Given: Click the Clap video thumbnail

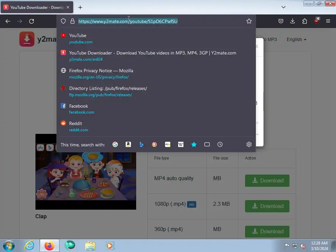Looking at the screenshot, I should [86, 172].
